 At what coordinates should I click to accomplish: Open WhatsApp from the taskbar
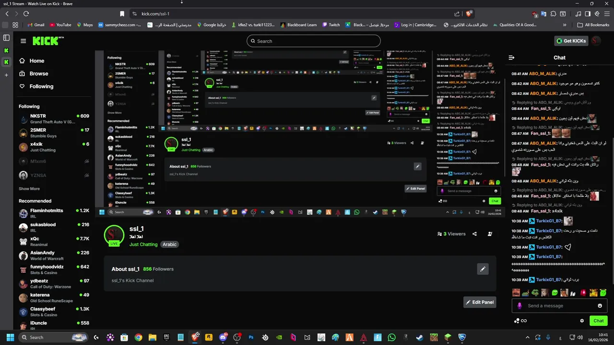(391, 337)
